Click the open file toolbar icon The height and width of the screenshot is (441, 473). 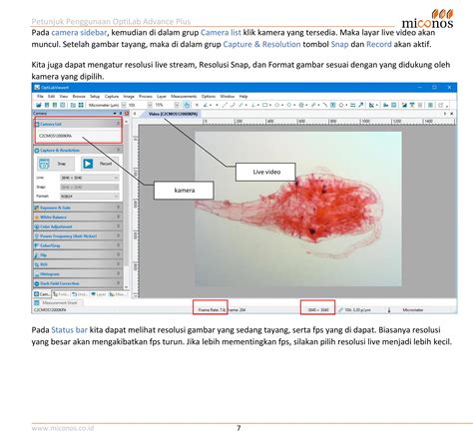click(39, 105)
